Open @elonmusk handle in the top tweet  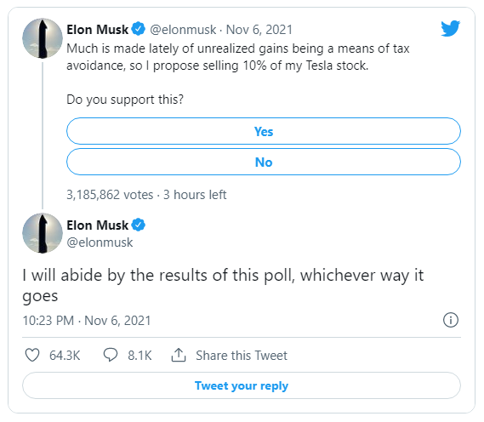(x=183, y=30)
